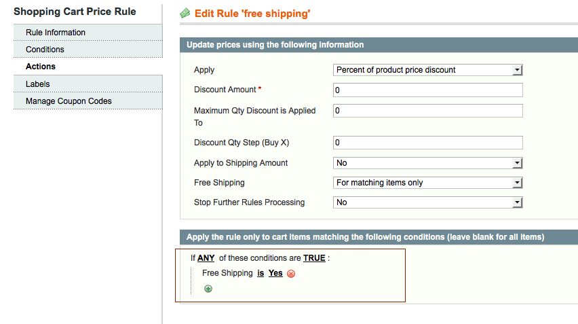This screenshot has width=578, height=324.
Task: Open the Apply to Shipping Amount dropdown
Action: [427, 163]
